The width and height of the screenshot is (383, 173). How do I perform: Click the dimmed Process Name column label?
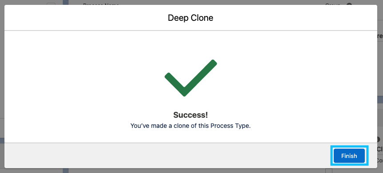101,4
